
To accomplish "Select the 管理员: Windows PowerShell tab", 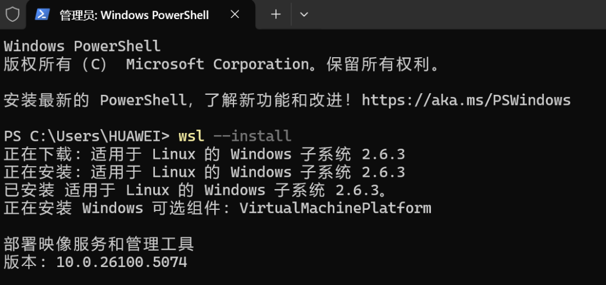I will click(x=134, y=15).
